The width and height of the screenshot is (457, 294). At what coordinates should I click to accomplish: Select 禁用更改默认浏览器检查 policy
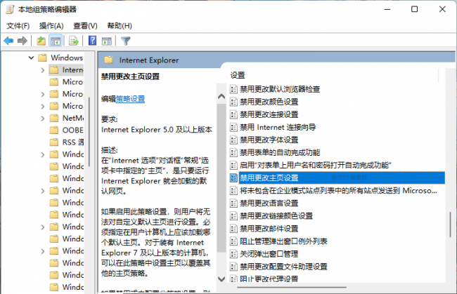[280, 89]
